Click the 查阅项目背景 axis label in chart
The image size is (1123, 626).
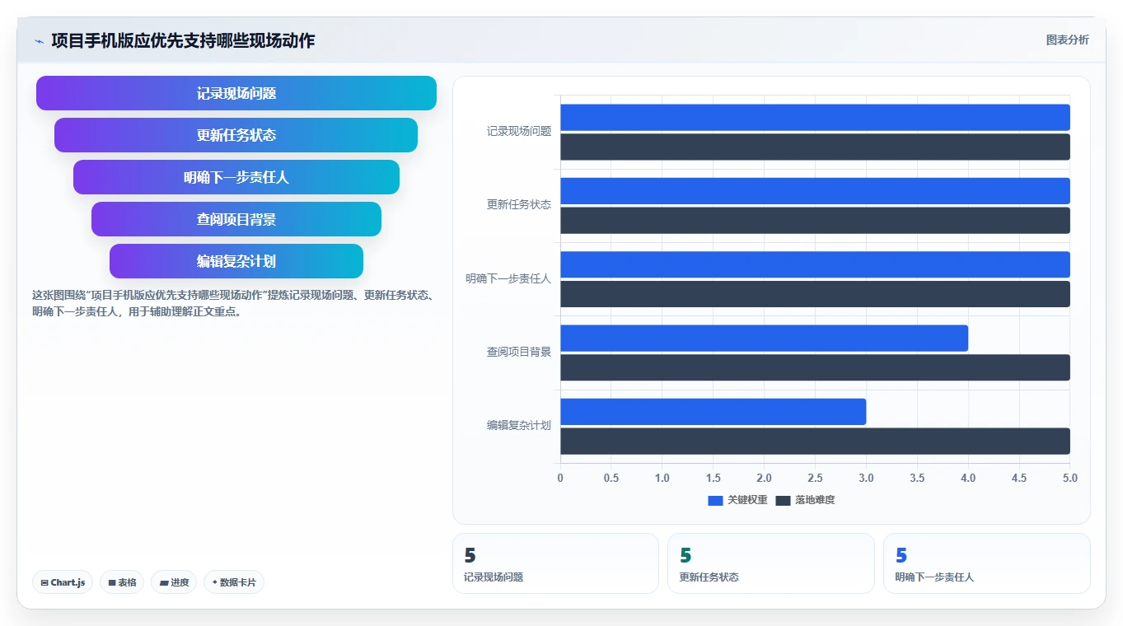point(519,352)
